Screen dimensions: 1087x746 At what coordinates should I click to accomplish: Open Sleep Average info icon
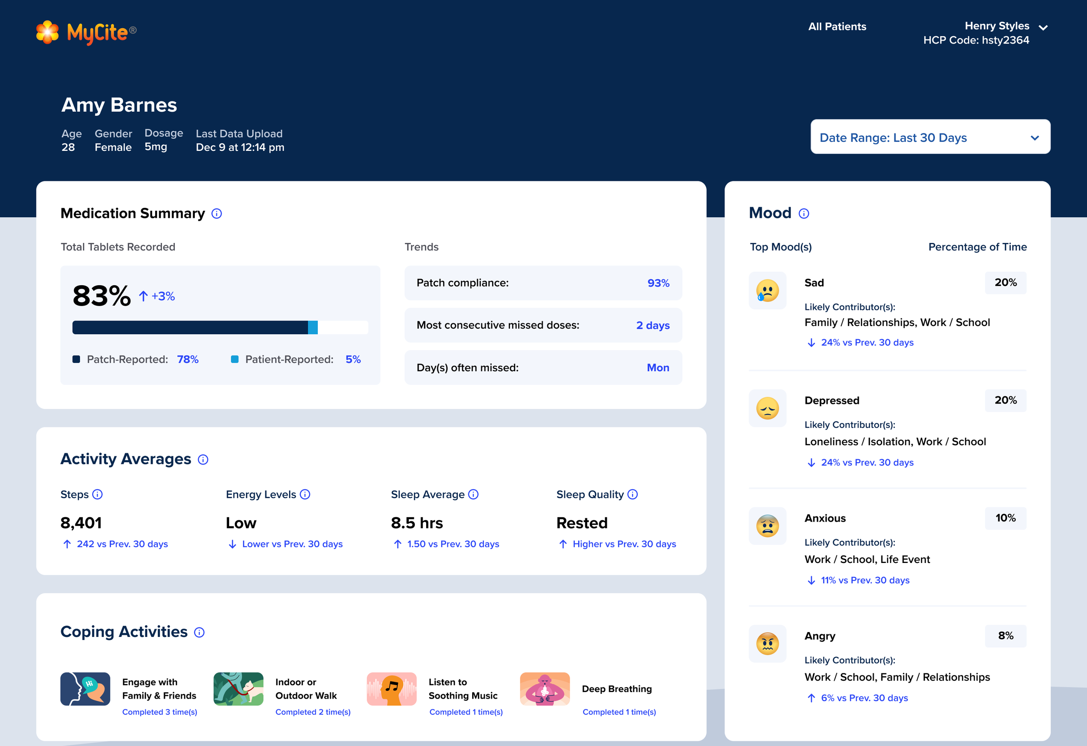[x=473, y=494]
